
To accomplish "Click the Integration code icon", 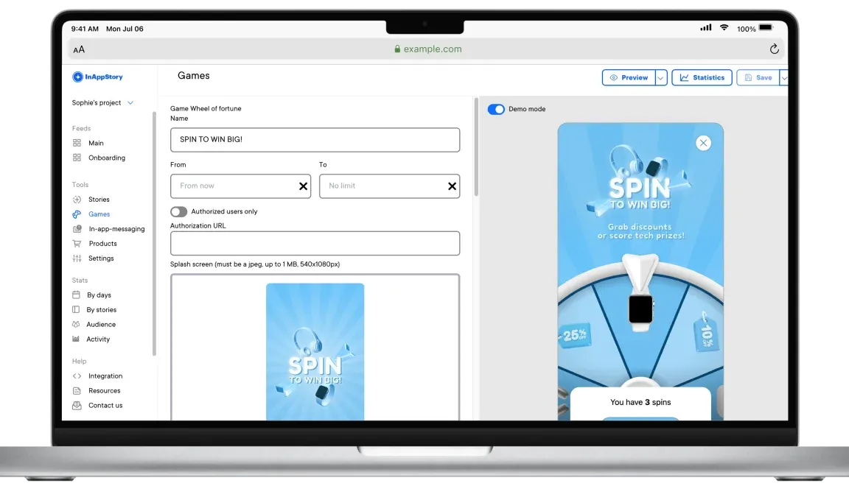I will point(77,376).
